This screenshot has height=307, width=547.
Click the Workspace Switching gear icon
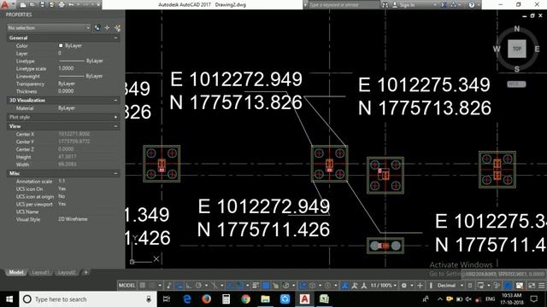[404, 286]
